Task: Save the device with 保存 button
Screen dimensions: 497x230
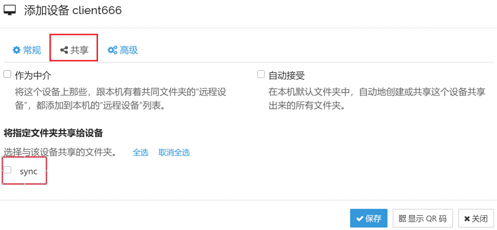Action: click(x=369, y=218)
